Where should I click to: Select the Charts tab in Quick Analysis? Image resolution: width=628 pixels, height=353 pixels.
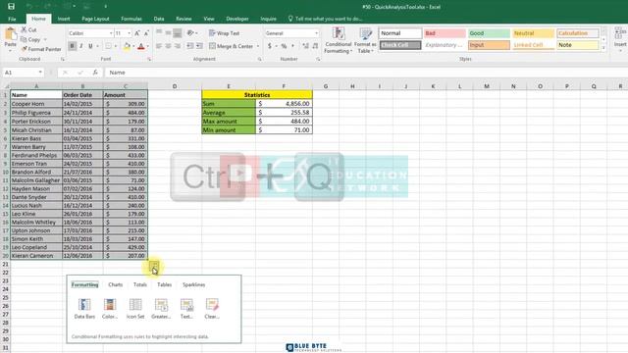(116, 284)
